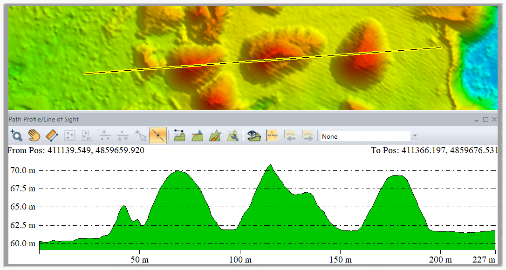Click the points below line filter icon
The width and height of the screenshot is (506, 270).
coord(122,136)
